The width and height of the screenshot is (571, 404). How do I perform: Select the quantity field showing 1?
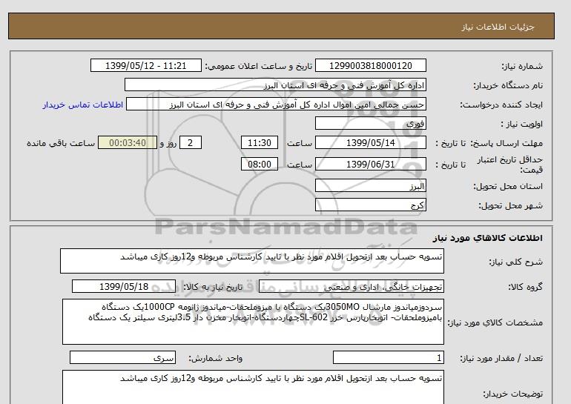click(389, 358)
